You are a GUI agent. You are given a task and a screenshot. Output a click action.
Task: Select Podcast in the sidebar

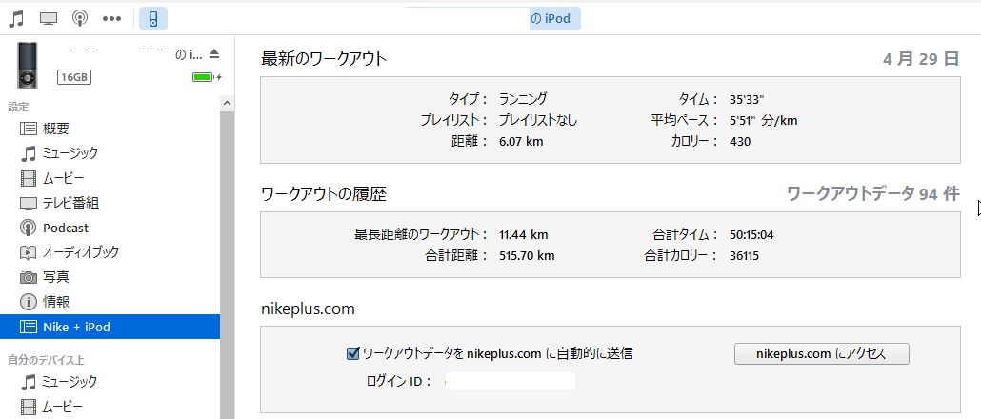(65, 228)
